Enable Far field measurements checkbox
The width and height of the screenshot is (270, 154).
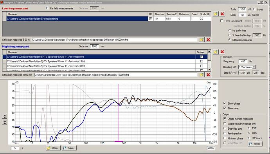click(47, 8)
